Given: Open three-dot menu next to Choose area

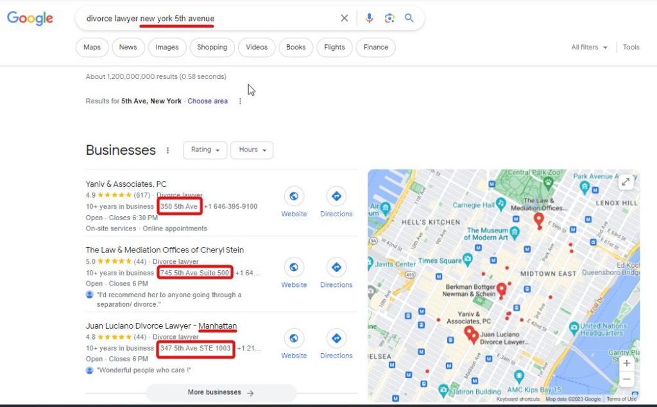Looking at the screenshot, I should pos(240,101).
